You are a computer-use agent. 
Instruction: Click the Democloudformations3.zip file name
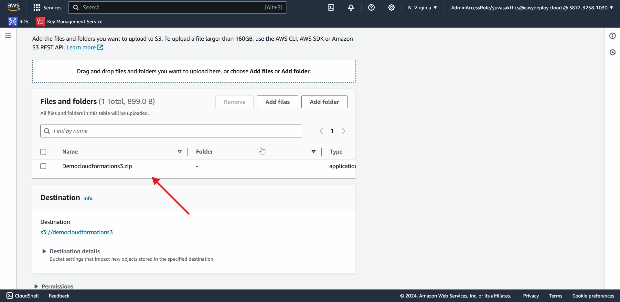coord(97,166)
